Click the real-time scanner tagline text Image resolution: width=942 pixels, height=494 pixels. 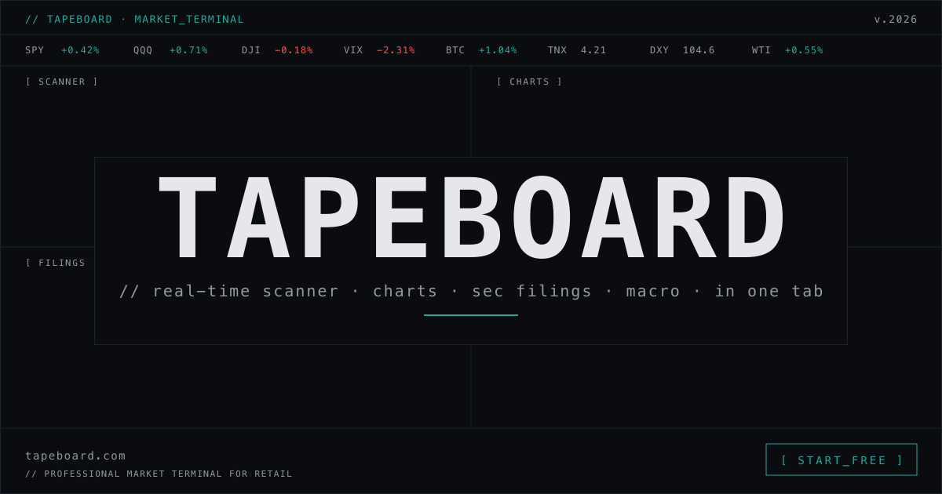pyautogui.click(x=471, y=291)
